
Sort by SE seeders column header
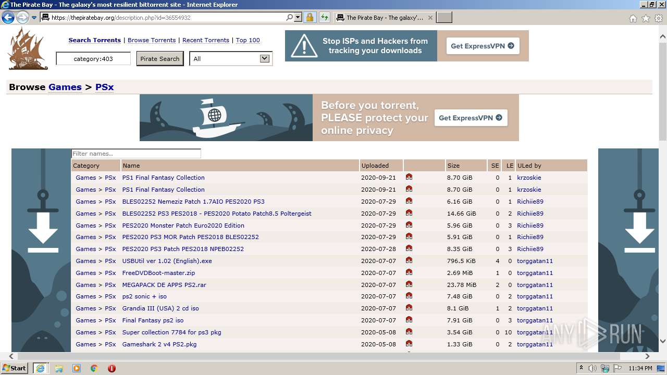click(495, 166)
